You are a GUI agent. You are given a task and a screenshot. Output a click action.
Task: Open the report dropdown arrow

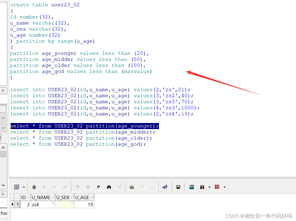click(224, 187)
